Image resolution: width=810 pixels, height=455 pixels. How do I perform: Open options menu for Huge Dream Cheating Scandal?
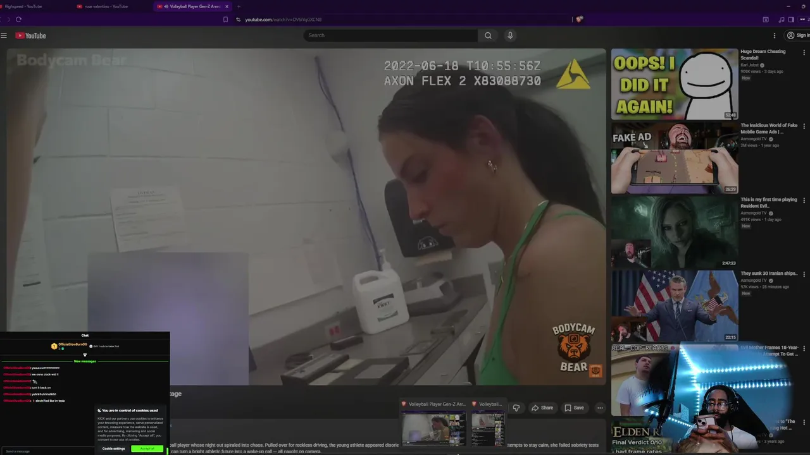click(804, 52)
